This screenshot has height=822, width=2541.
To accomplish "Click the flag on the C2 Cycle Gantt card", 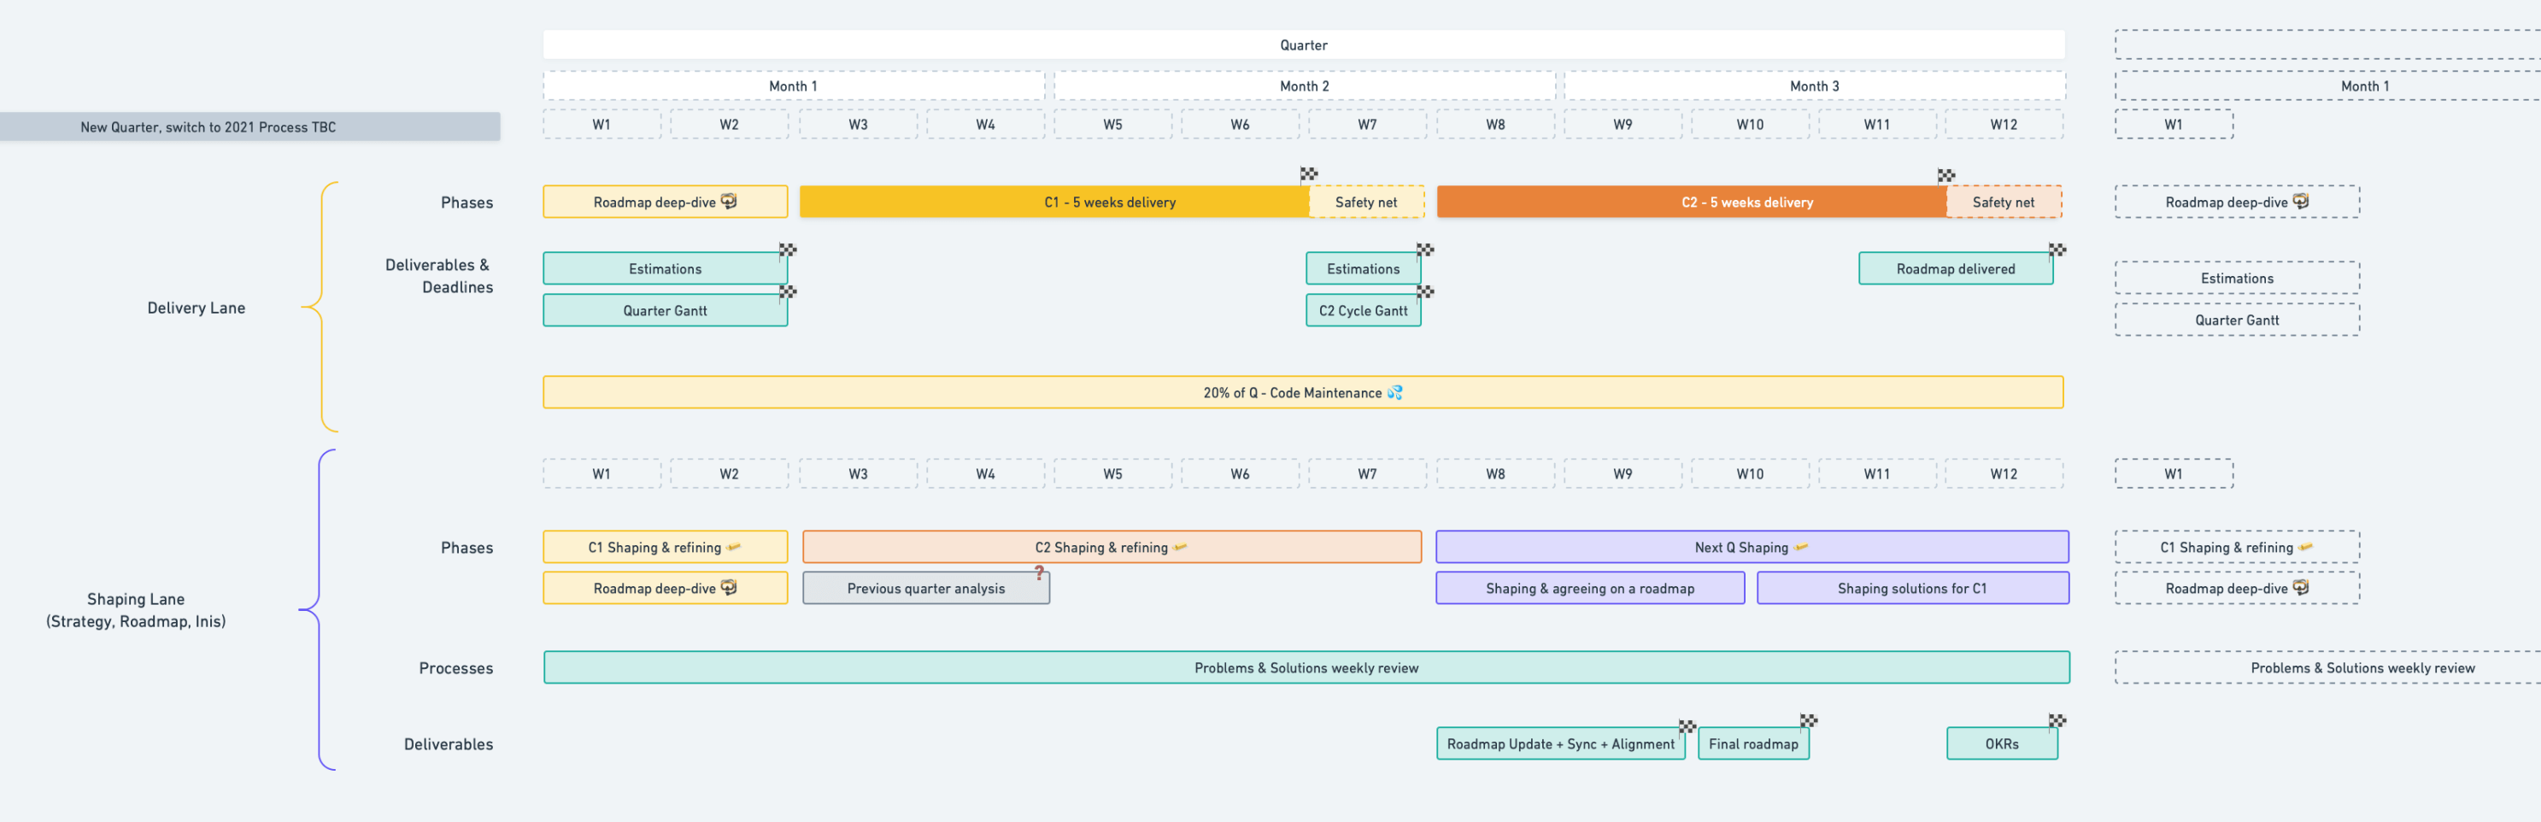I will [1424, 292].
